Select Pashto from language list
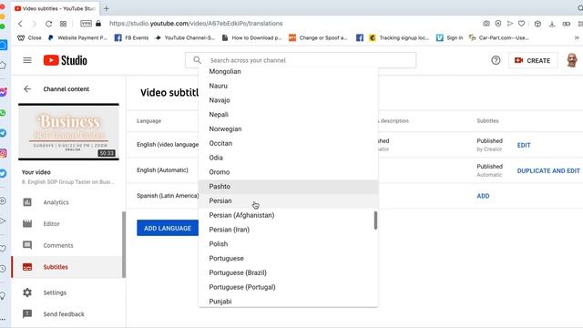 click(x=288, y=186)
